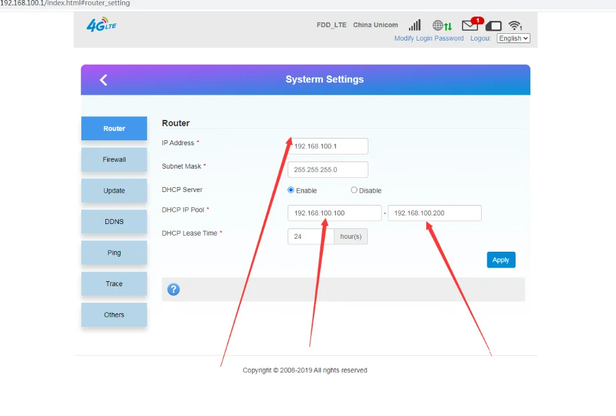The width and height of the screenshot is (616, 416).
Task: Click the Apply button
Action: pos(501,260)
